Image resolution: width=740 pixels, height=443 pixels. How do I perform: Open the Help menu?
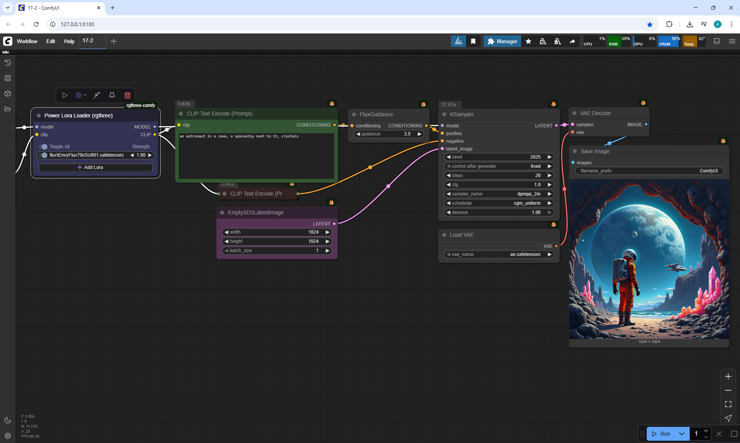click(x=69, y=41)
